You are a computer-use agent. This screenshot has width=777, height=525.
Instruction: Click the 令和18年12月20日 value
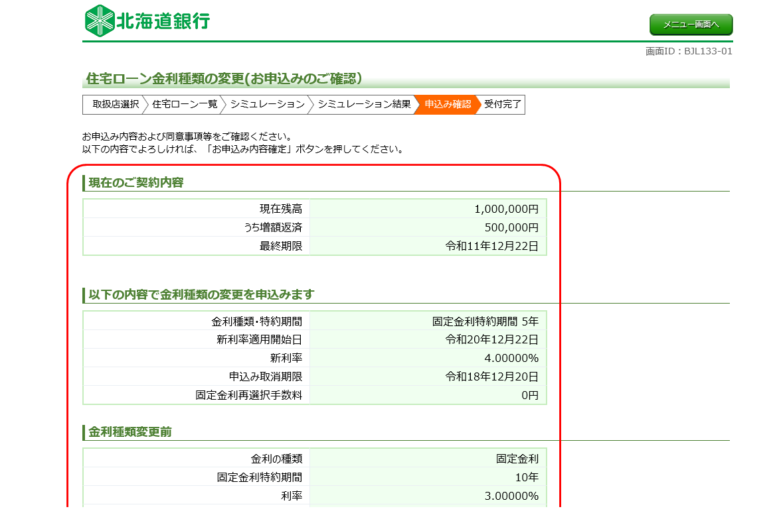[491, 377]
